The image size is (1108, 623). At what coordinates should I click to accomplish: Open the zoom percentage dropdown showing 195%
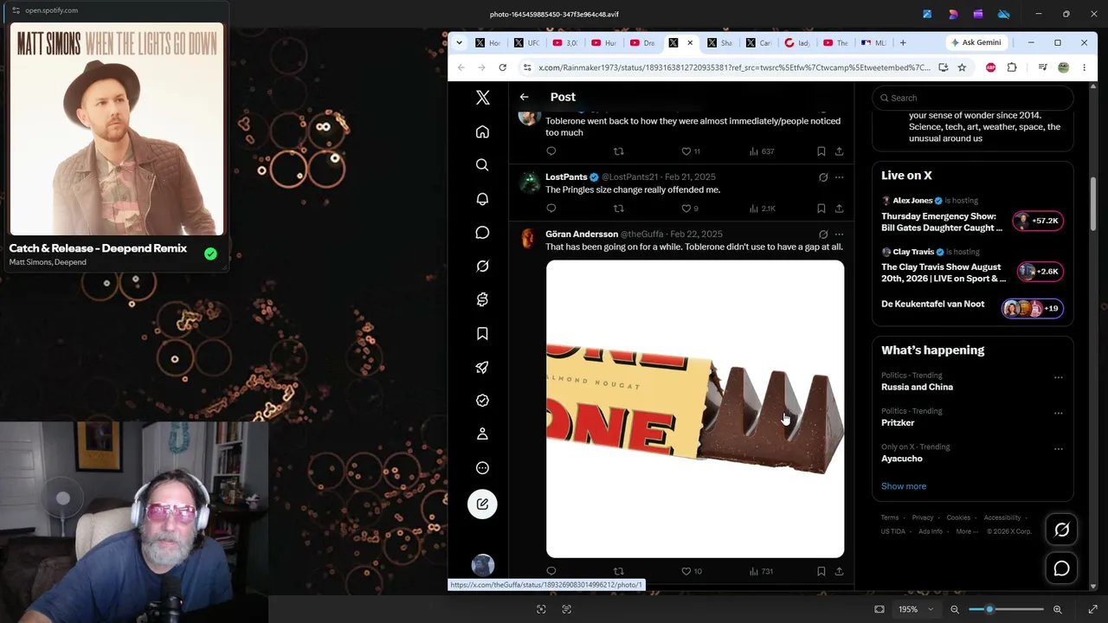(917, 609)
